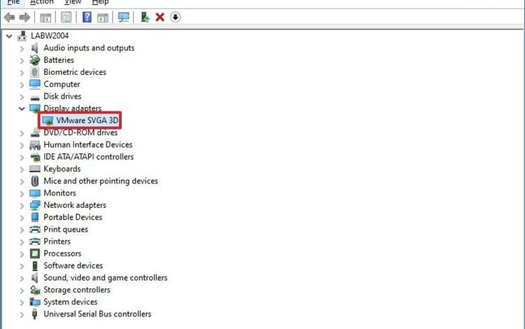
Task: Select the Biometric devices label
Action: [x=75, y=72]
